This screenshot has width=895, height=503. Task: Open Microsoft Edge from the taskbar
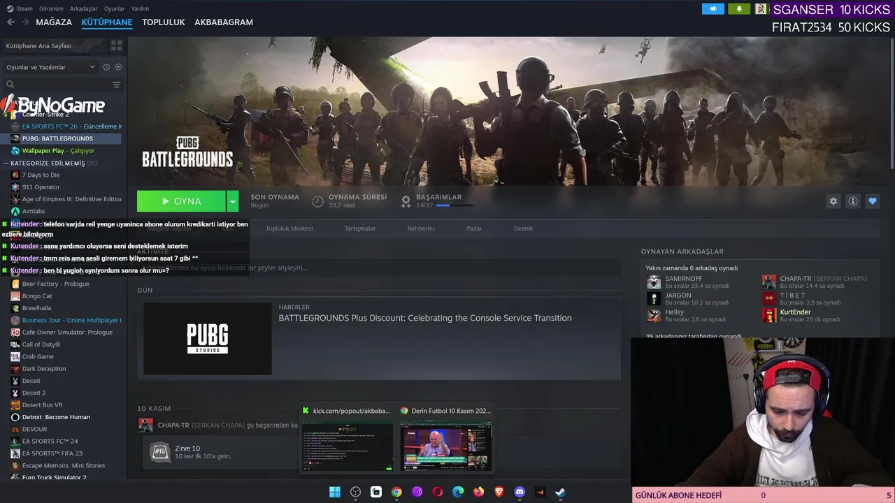click(x=458, y=492)
